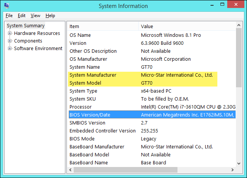
Task: Select the SMBIOS Version row
Action: (152, 123)
